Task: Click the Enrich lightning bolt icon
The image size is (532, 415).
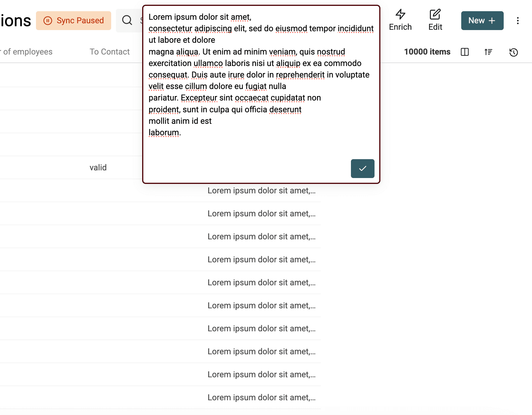Action: coord(400,14)
